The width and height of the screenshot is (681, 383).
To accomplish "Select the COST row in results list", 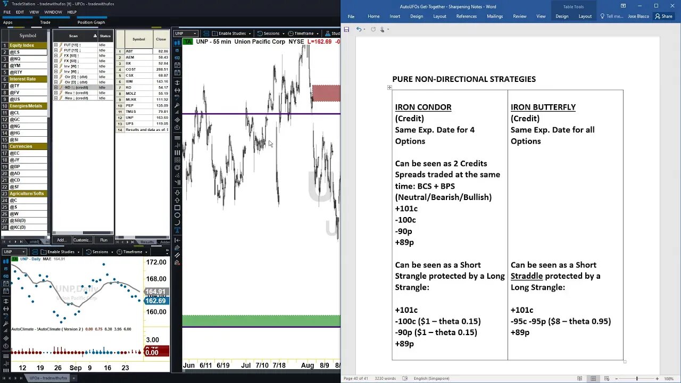I will [143, 69].
